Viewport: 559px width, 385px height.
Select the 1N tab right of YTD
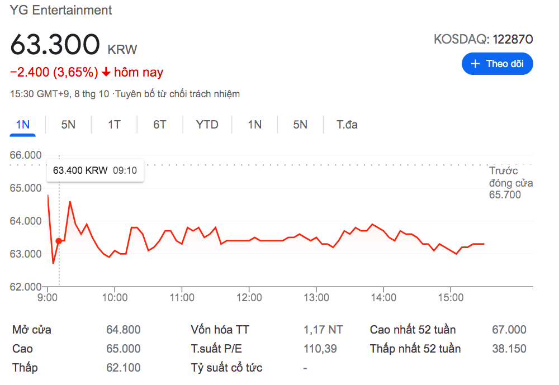click(x=255, y=125)
